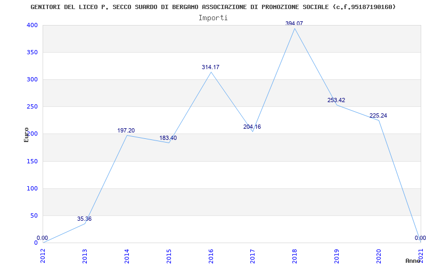Select the 183.40 data label
426x266 pixels.
click(x=168, y=138)
